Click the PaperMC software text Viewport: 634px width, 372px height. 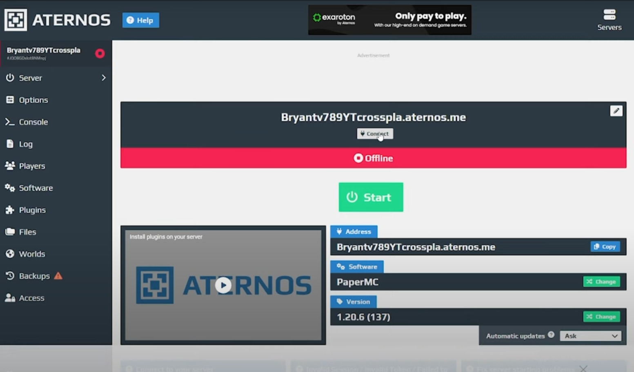[357, 282]
